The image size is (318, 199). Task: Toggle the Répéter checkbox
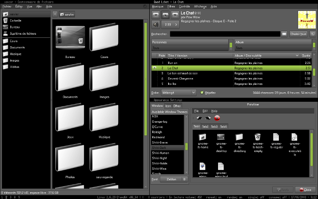pyautogui.click(x=202, y=93)
